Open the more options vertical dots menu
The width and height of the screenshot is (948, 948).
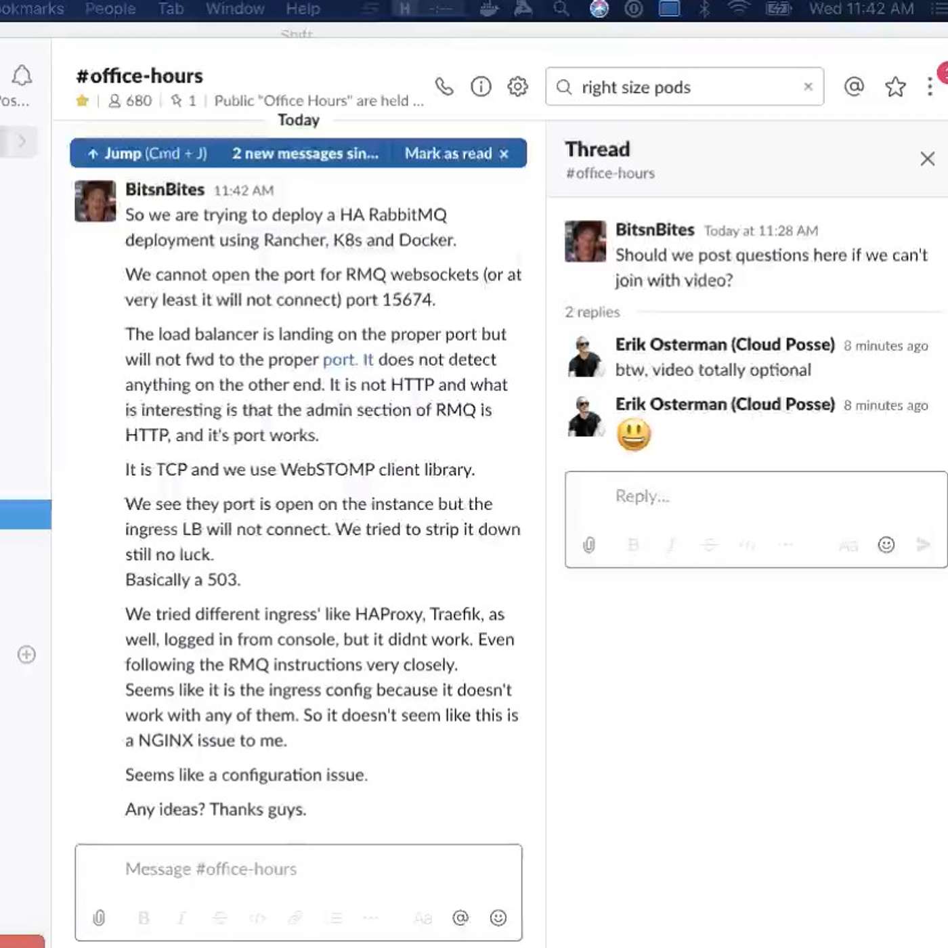pyautogui.click(x=930, y=87)
